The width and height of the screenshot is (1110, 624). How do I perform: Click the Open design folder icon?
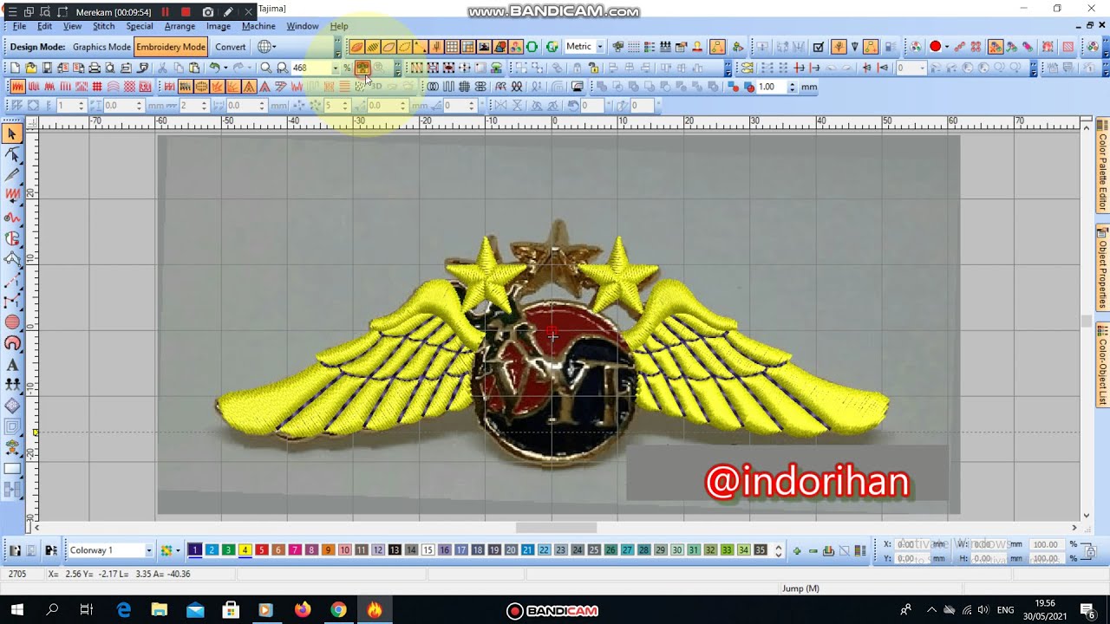point(30,68)
